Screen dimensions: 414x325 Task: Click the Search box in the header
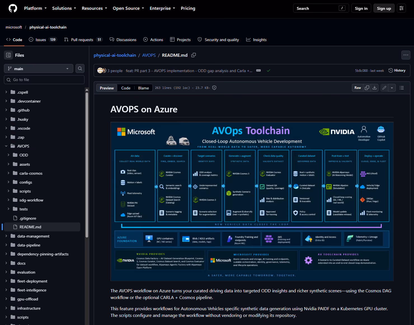[x=321, y=8]
